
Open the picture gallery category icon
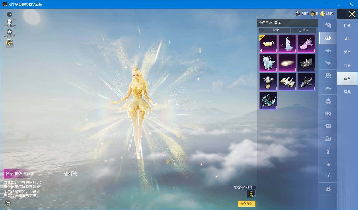click(328, 139)
